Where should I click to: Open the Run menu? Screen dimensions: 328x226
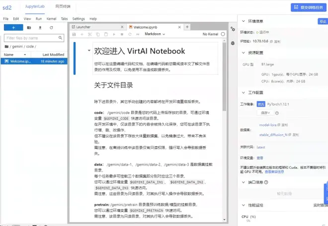39,19
